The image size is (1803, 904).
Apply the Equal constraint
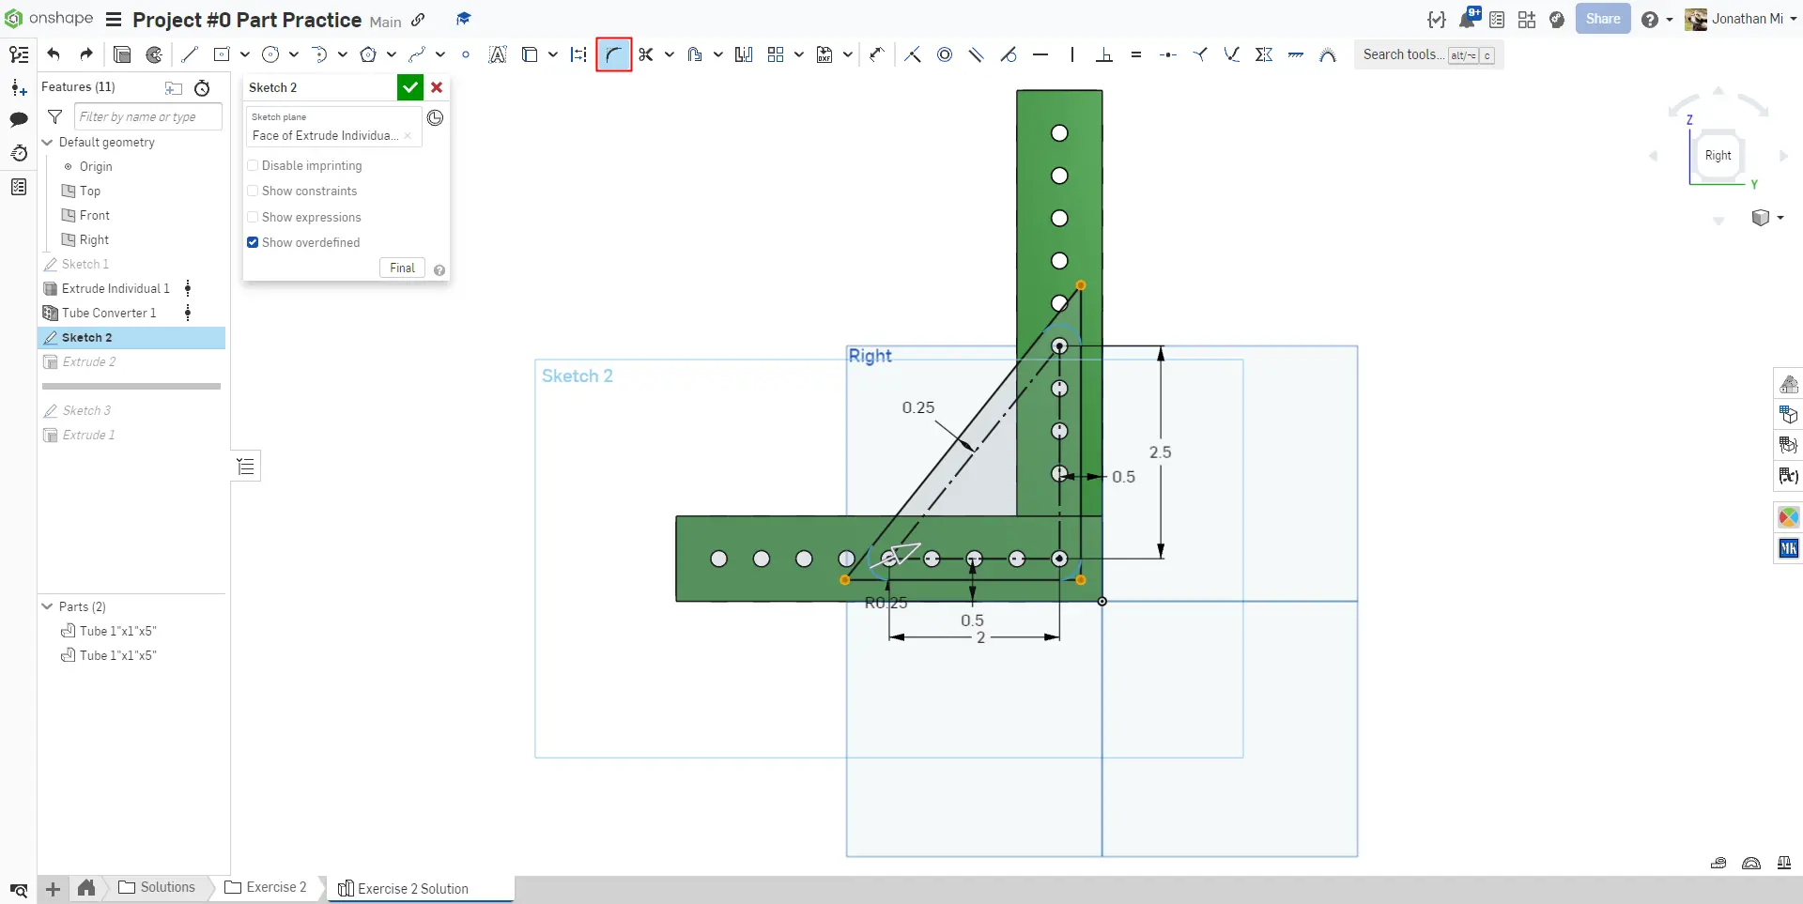pyautogui.click(x=1136, y=54)
